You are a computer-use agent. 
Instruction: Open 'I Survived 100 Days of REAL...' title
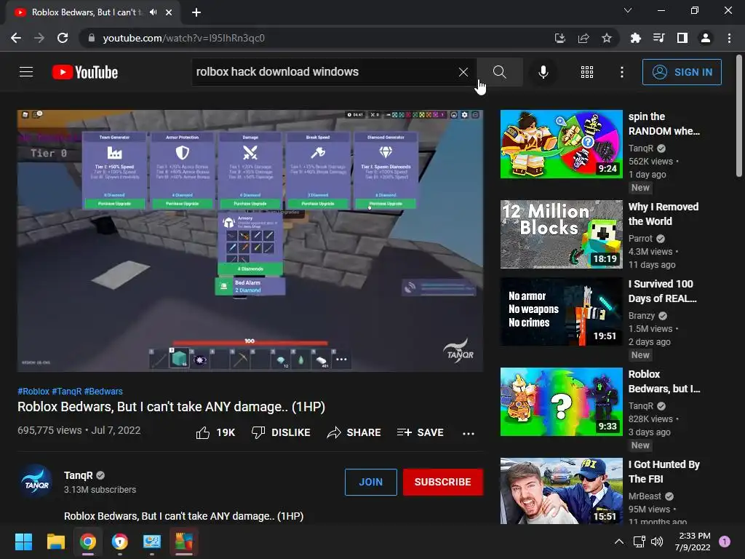pos(662,291)
